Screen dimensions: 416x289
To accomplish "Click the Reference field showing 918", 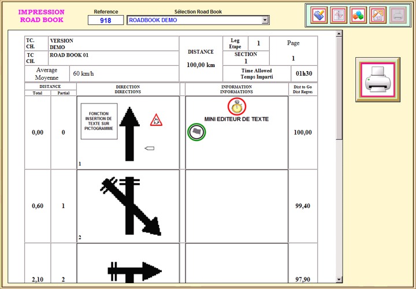I will click(106, 20).
